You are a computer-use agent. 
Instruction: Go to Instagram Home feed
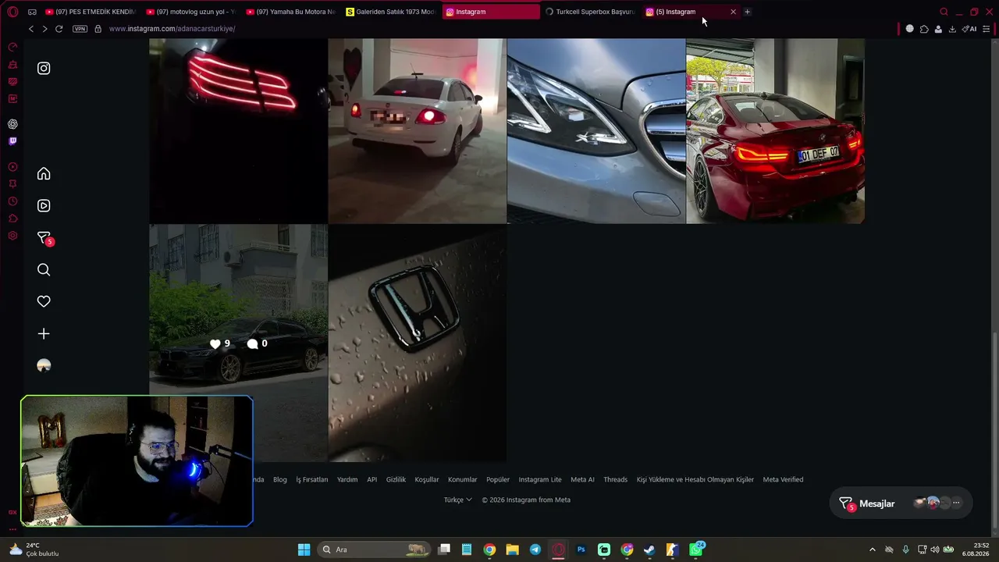(44, 173)
